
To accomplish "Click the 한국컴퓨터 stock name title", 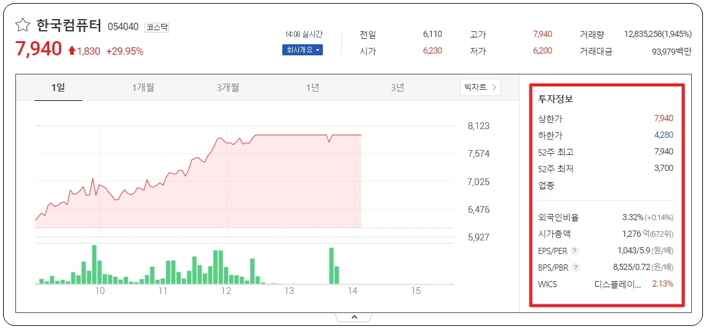I will [x=69, y=26].
